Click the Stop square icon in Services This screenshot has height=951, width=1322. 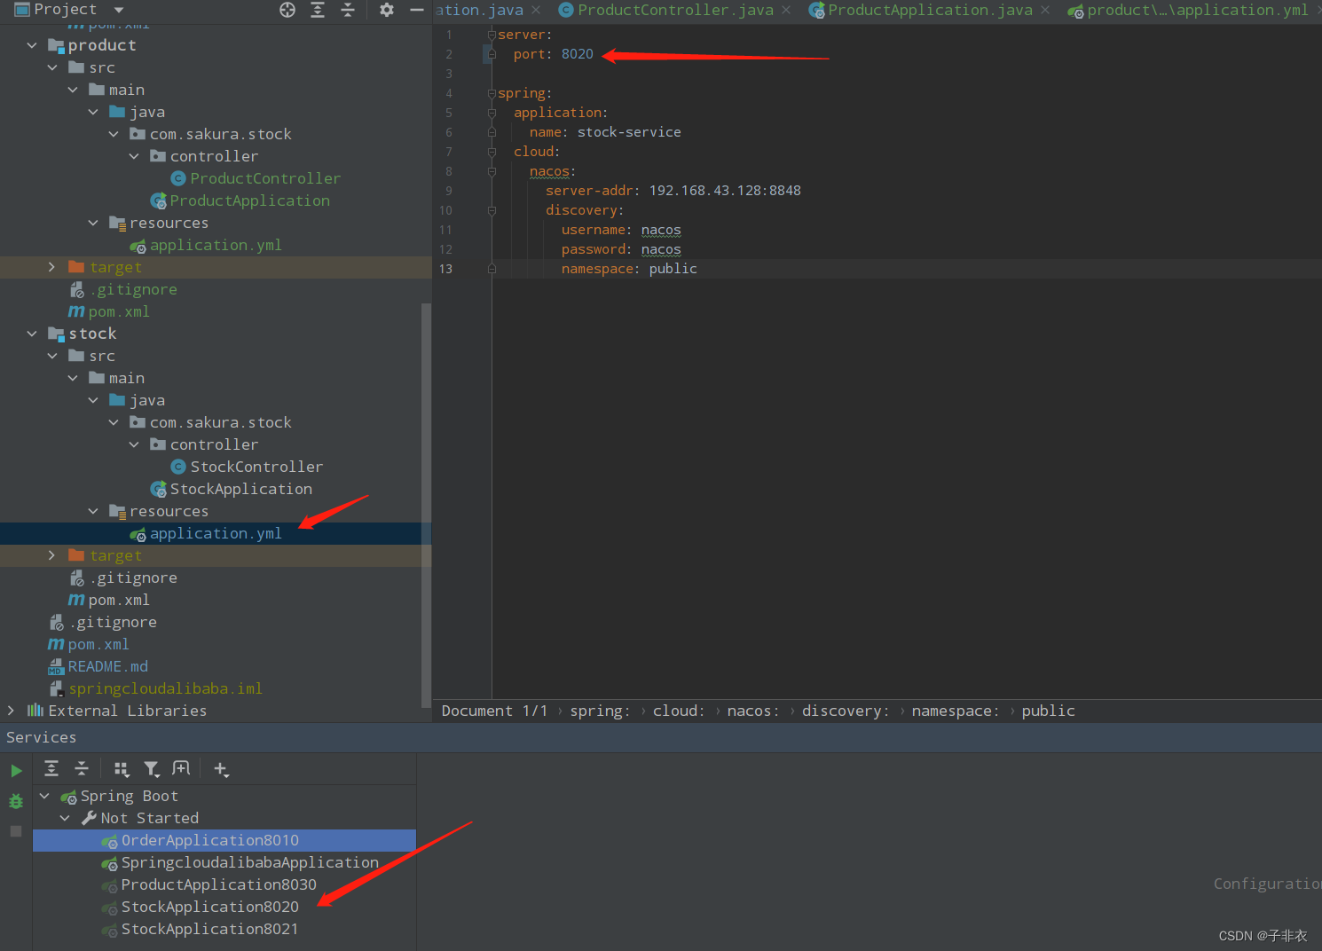pyautogui.click(x=15, y=830)
